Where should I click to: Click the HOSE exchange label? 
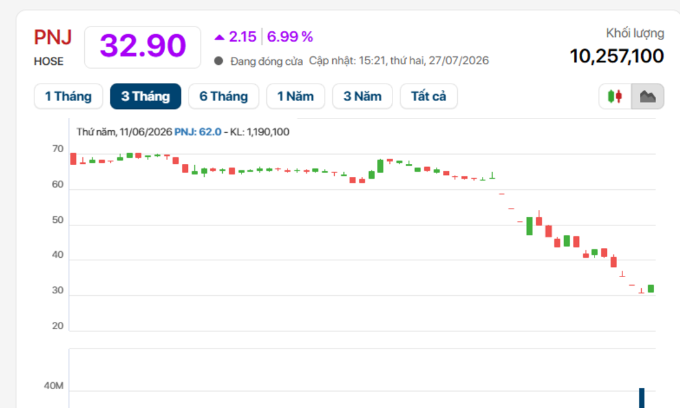click(x=49, y=62)
